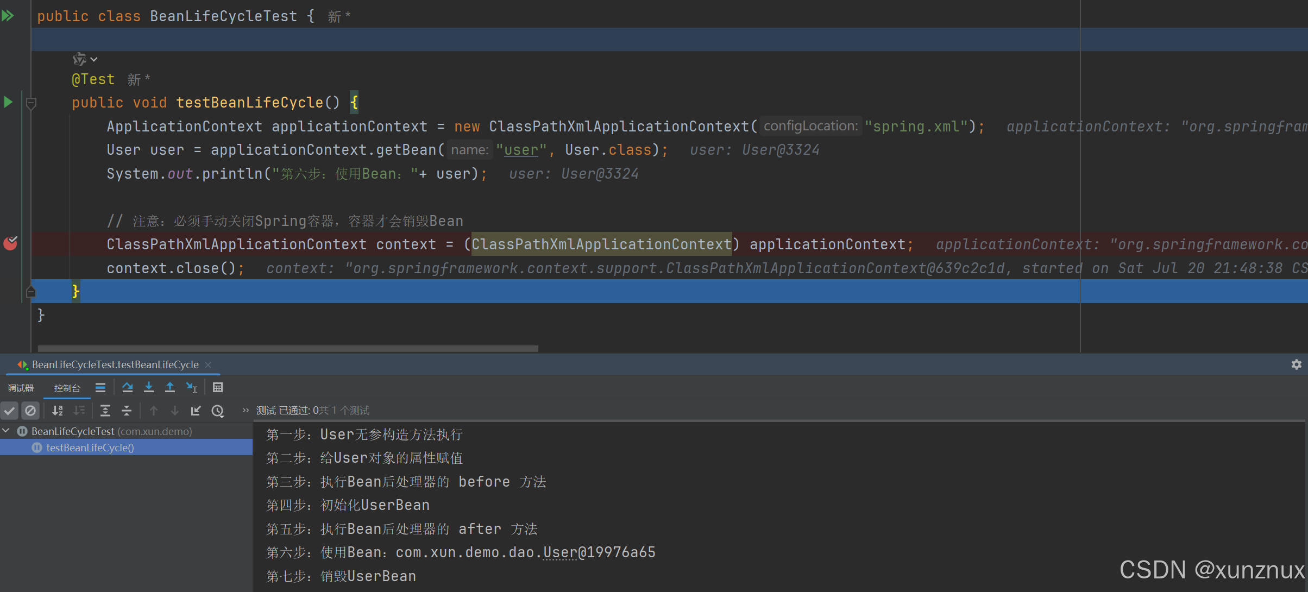Click console line 第四步:初始化UserBean
This screenshot has height=592, width=1308.
point(348,505)
